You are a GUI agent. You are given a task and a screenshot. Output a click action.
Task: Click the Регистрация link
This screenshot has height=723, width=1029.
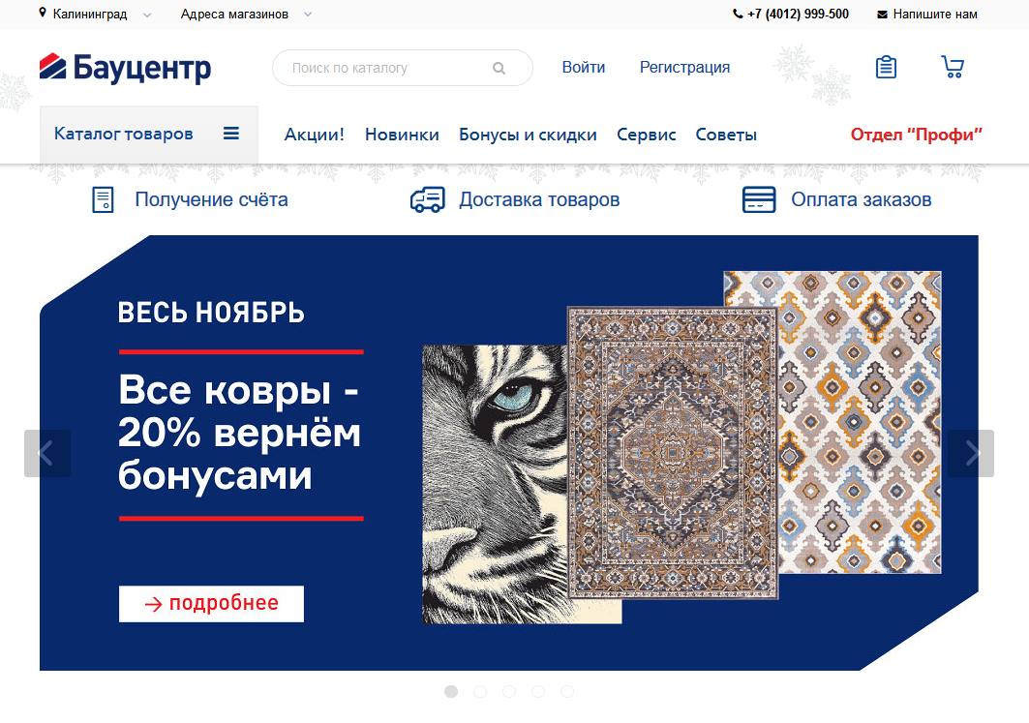(684, 68)
